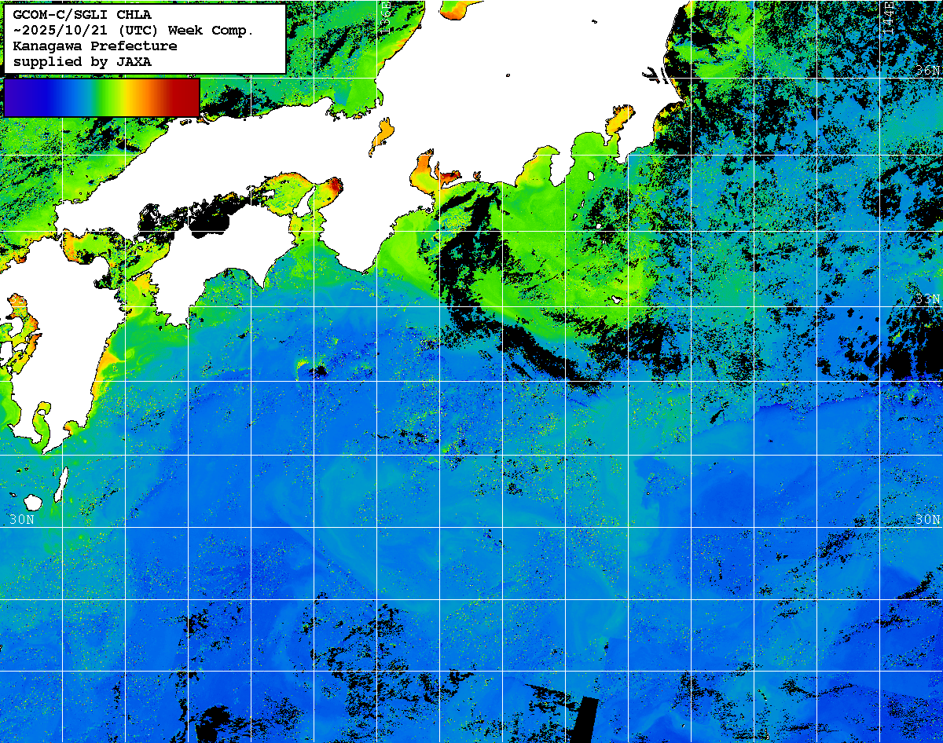Click the small white Hachijojima island near 33N
The width and height of the screenshot is (943, 743).
click(x=618, y=300)
